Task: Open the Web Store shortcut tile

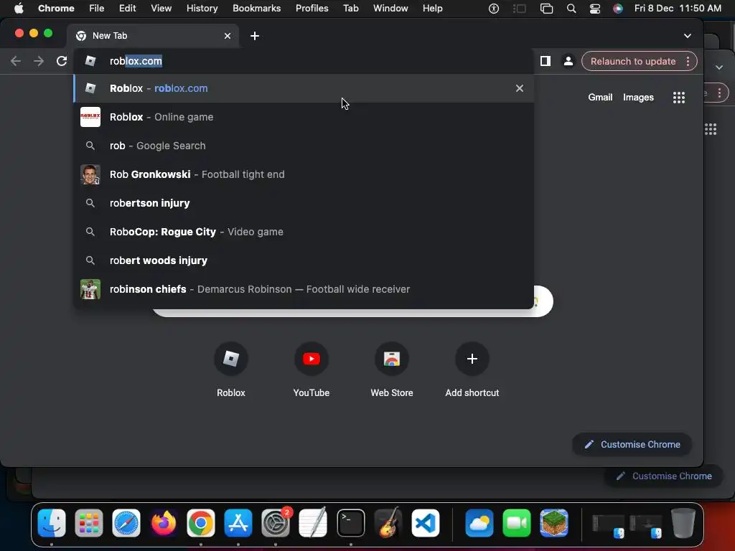Action: point(391,371)
